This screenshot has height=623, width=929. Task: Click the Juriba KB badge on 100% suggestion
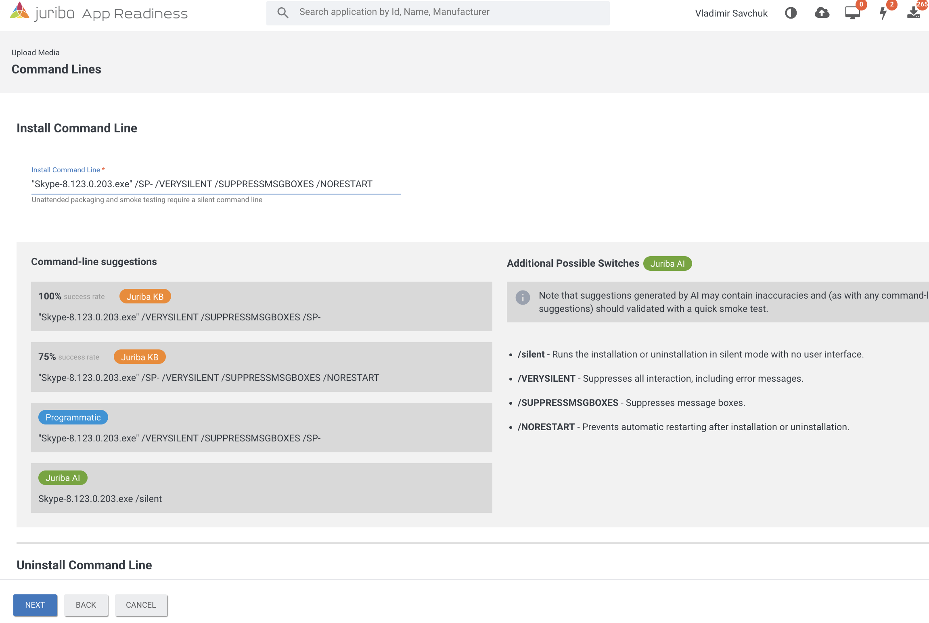pyautogui.click(x=145, y=297)
